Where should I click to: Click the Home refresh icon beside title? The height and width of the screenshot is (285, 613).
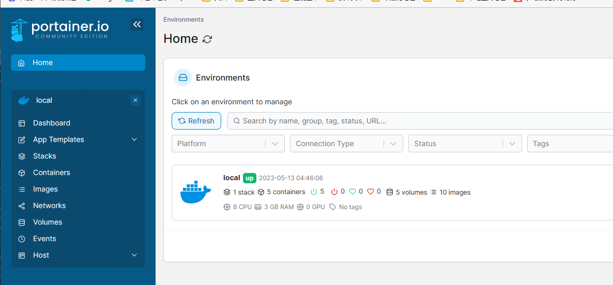[x=207, y=39]
